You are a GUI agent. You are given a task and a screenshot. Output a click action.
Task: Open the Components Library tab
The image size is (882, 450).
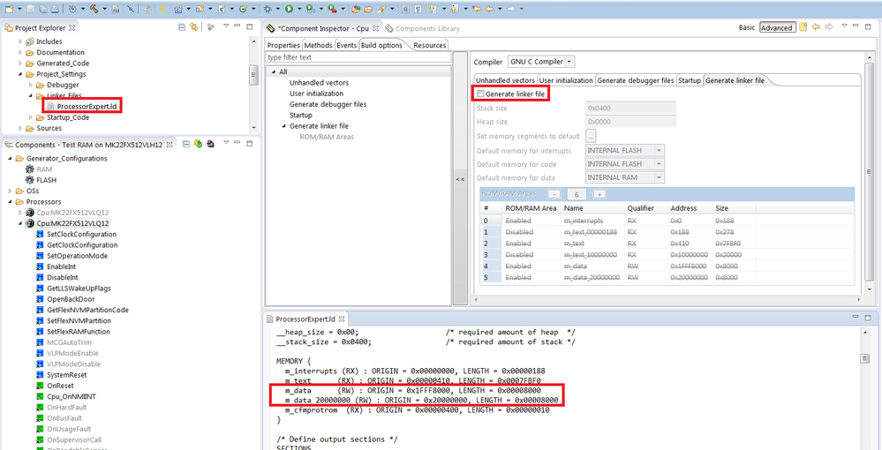pos(422,28)
